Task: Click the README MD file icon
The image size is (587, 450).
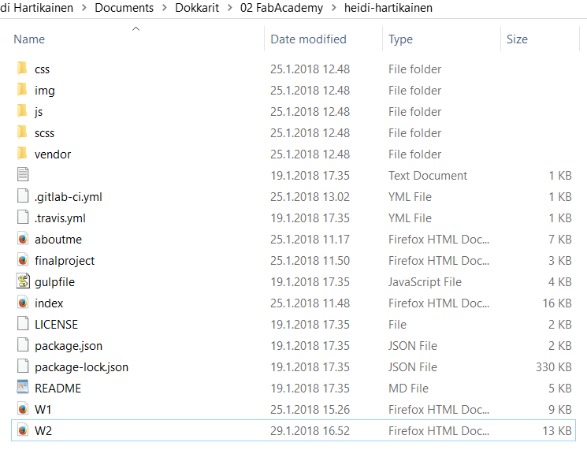Action: pos(23,387)
